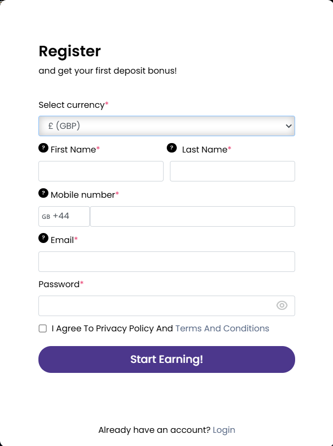Click the help icon beside First Name
This screenshot has width=333, height=446.
42,148
